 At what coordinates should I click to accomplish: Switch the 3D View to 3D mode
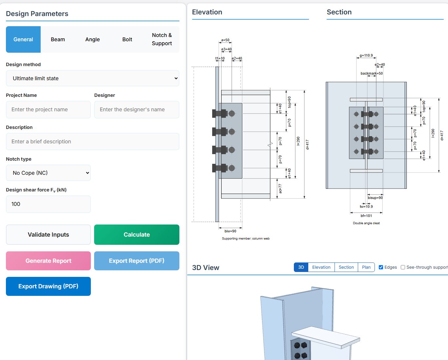pyautogui.click(x=301, y=267)
